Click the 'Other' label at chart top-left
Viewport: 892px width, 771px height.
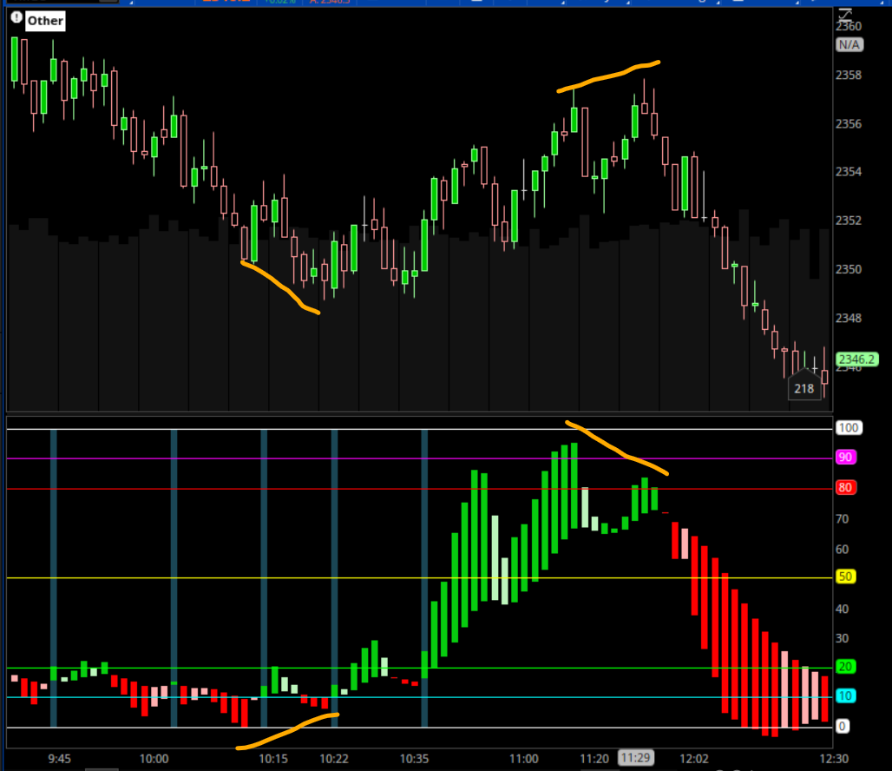(x=45, y=20)
